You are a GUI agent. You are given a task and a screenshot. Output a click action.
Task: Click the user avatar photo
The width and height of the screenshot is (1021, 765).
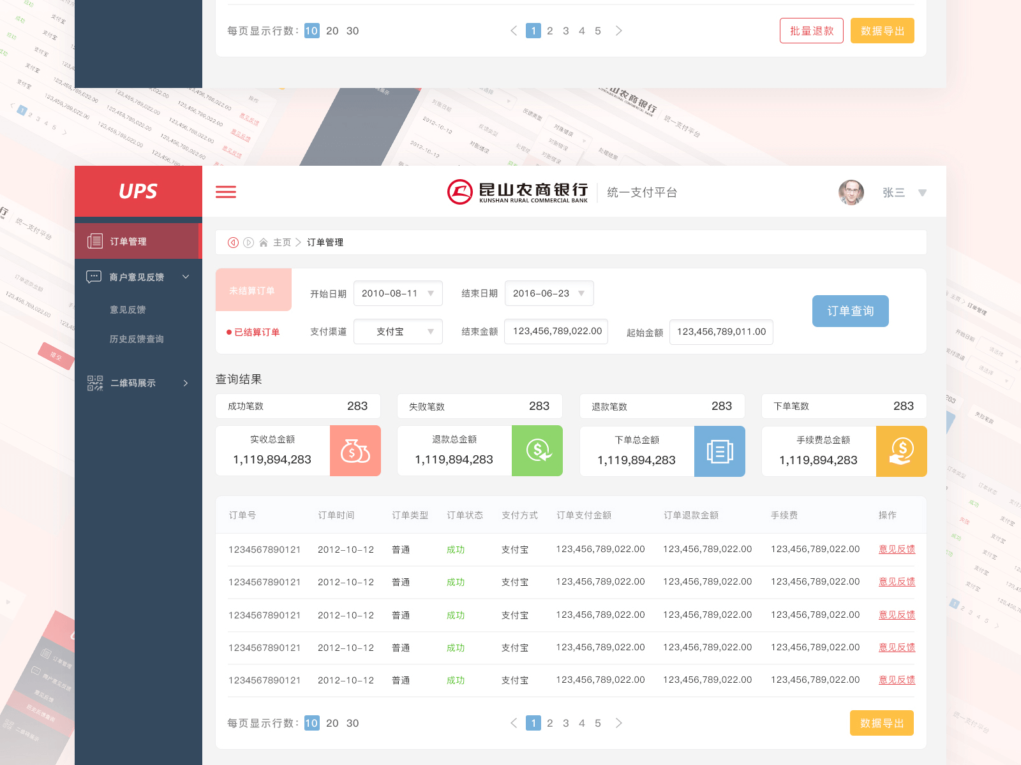(851, 193)
